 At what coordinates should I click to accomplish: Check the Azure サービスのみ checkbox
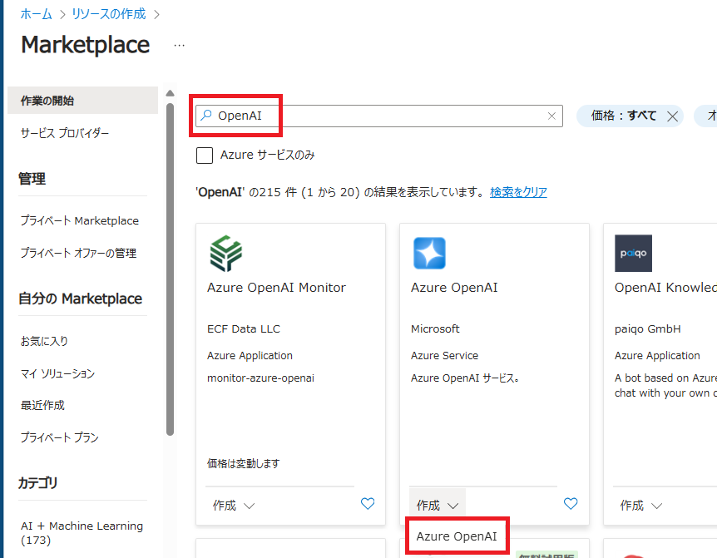(x=205, y=156)
